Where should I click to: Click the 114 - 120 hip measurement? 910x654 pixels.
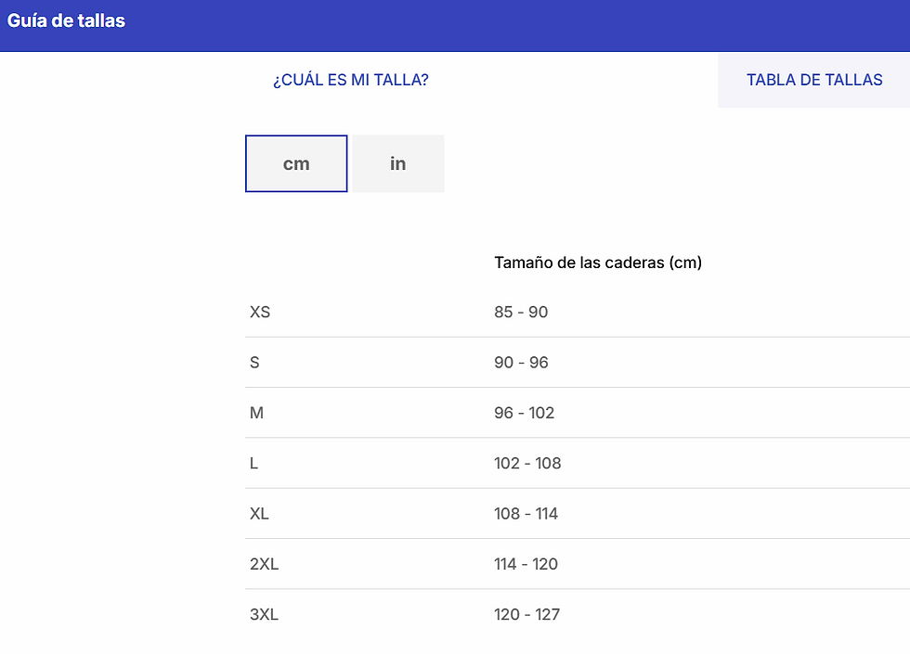coord(526,564)
